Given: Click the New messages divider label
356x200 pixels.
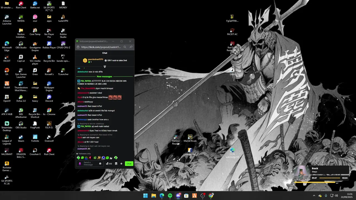Looking at the screenshot, I should 104,76.
